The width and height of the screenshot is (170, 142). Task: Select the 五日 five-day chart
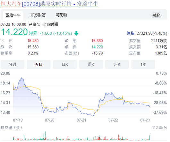tap(39, 64)
